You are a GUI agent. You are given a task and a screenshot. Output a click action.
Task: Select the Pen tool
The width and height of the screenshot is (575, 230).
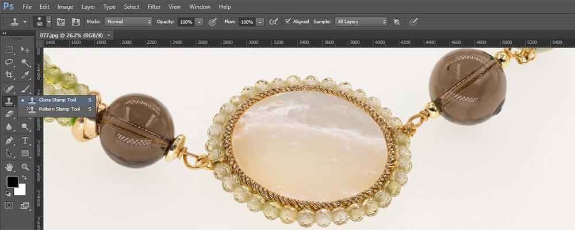(x=9, y=140)
